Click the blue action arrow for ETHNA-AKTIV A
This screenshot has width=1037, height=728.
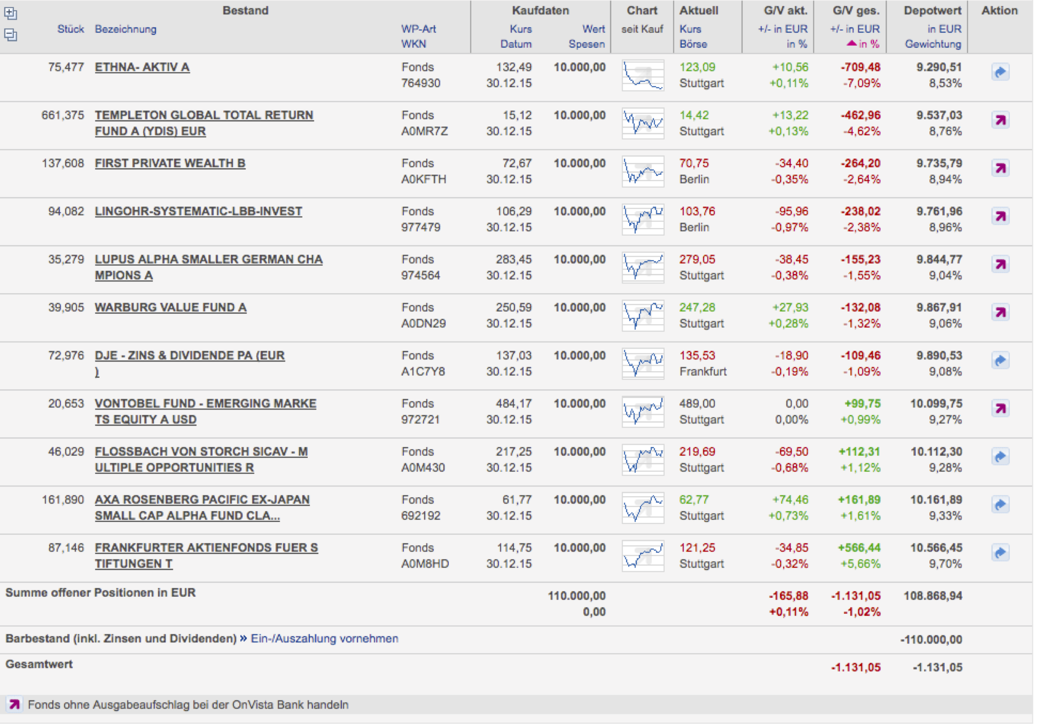pos(1000,72)
